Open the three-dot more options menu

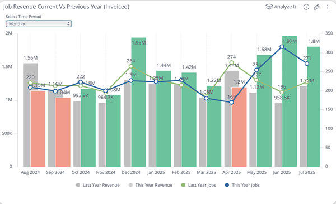pyautogui.click(x=328, y=7)
